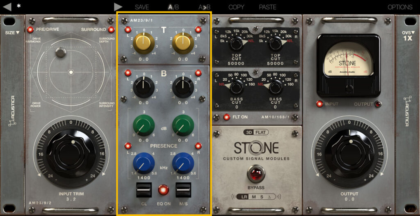Toggle the left PRESENCE LED
This screenshot has height=216, width=420.
click(x=128, y=146)
